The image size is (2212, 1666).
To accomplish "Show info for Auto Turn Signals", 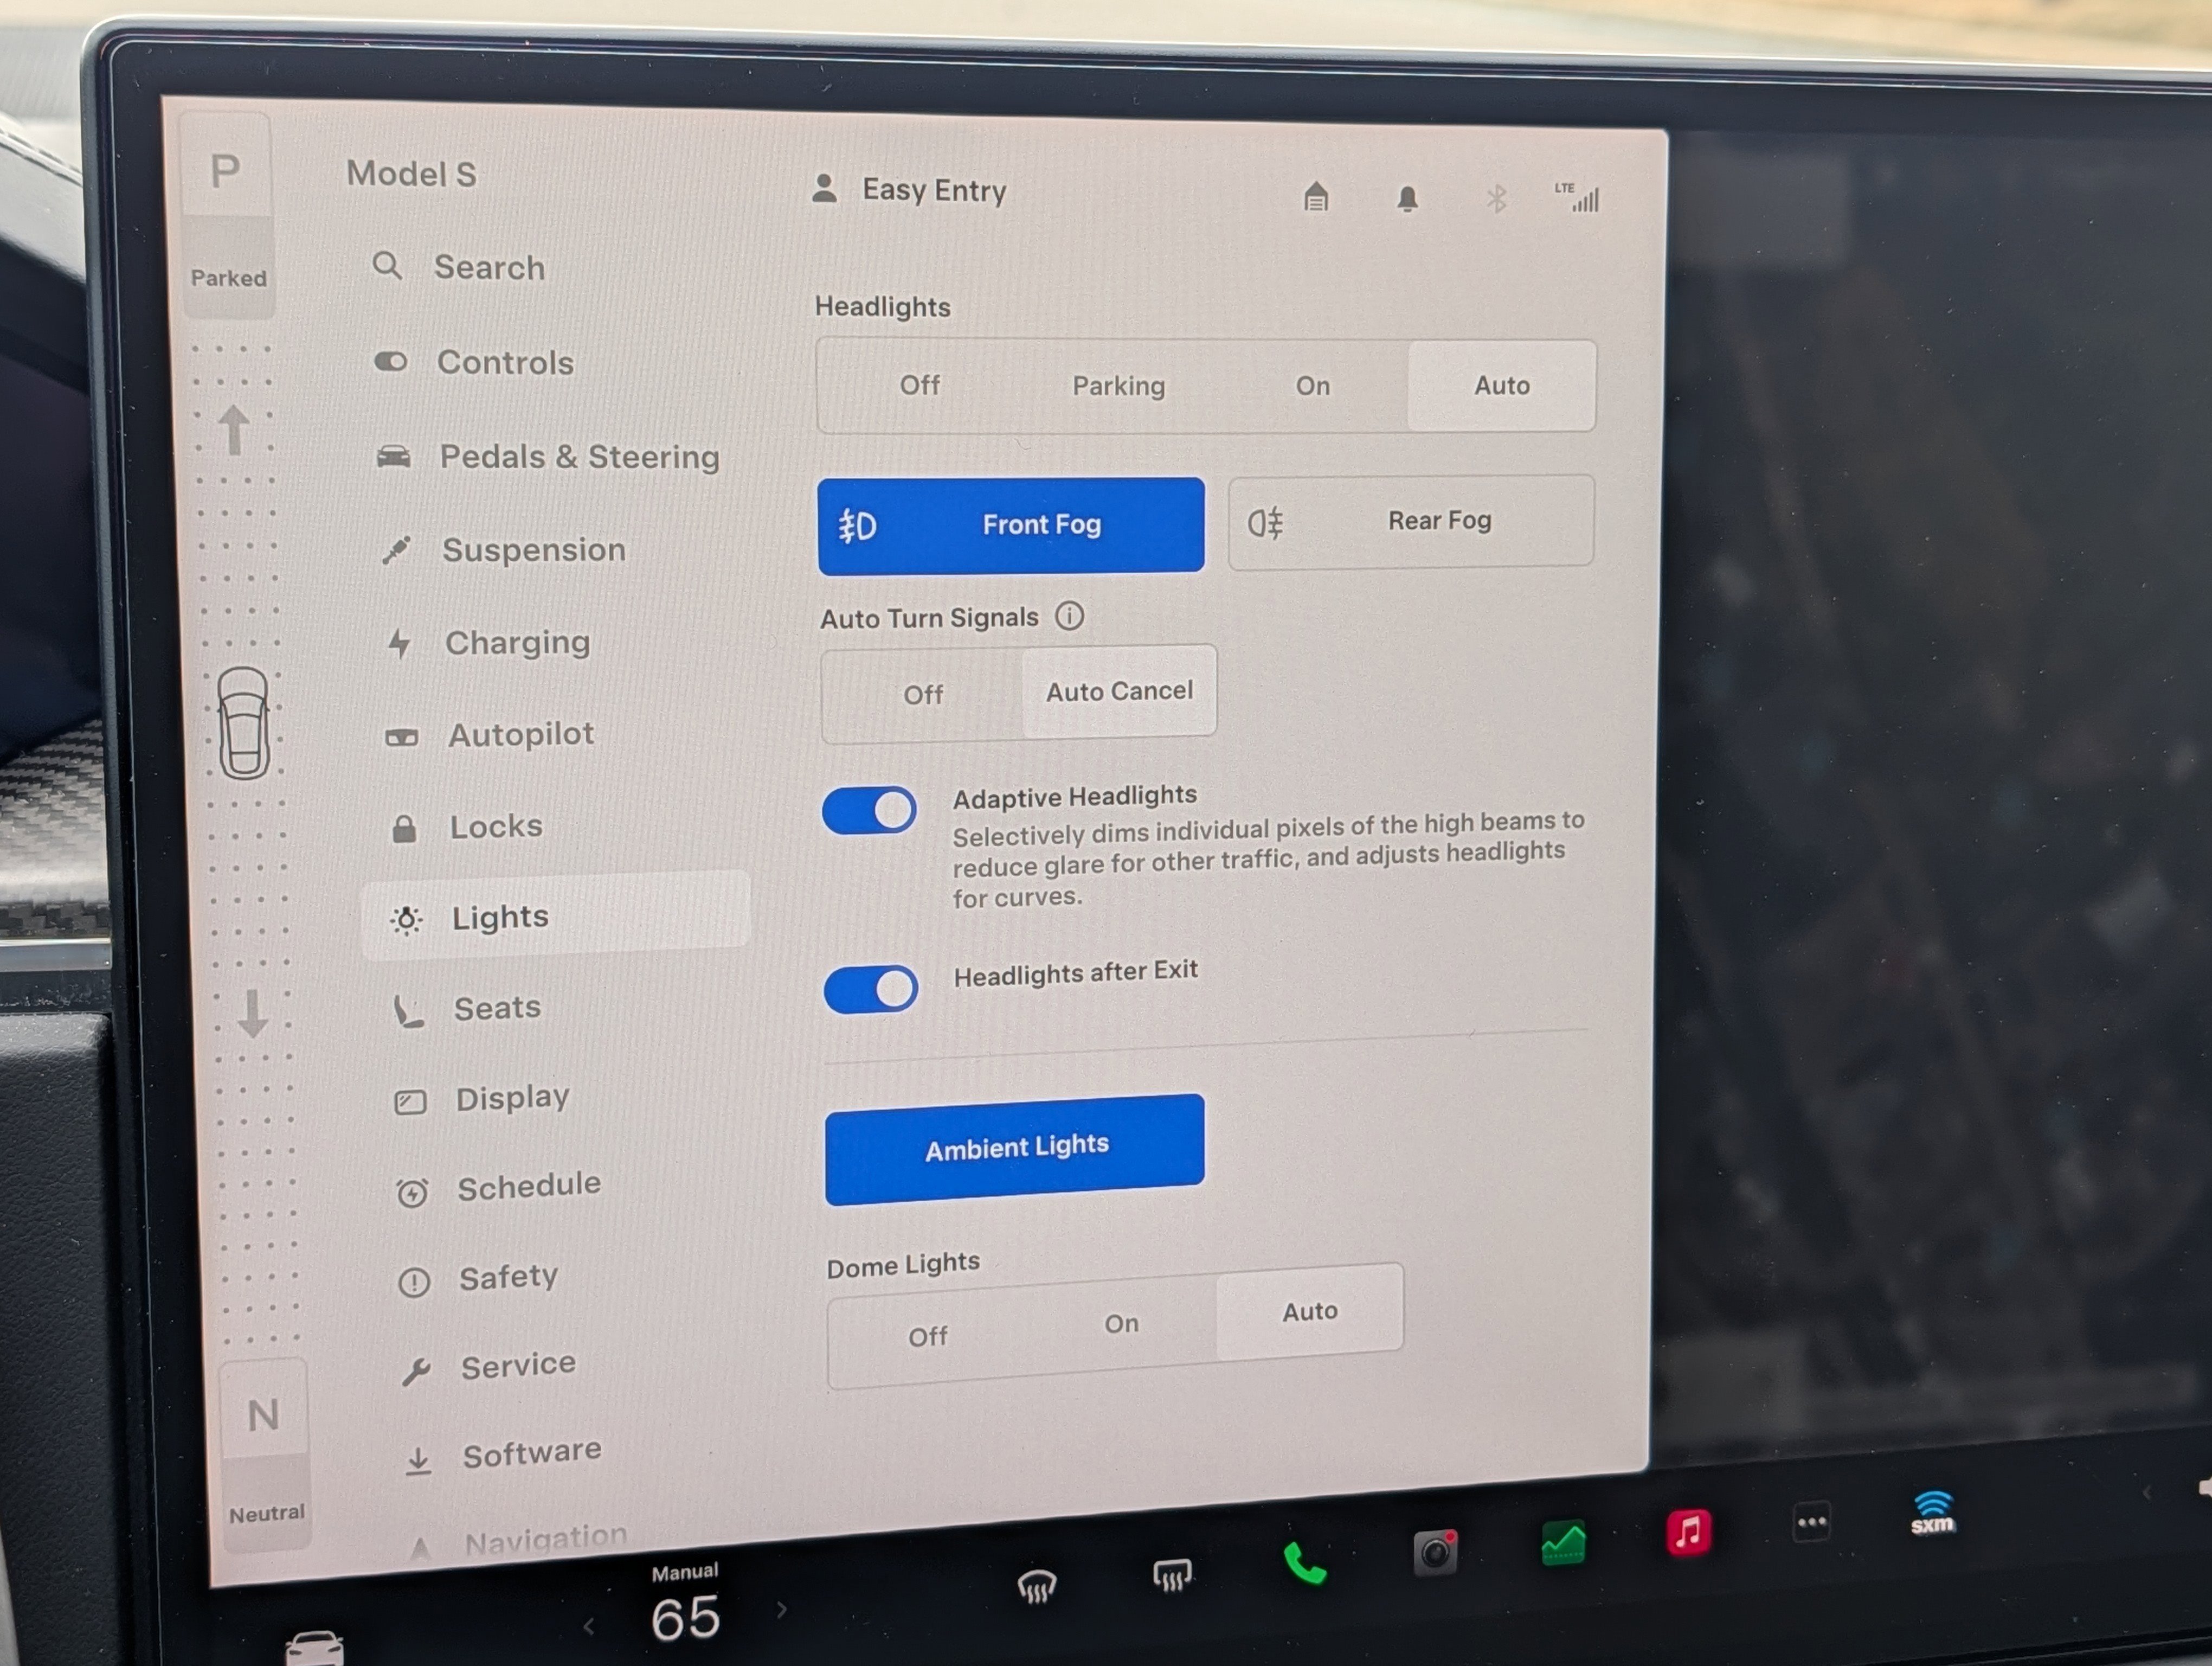I will click(x=1069, y=616).
